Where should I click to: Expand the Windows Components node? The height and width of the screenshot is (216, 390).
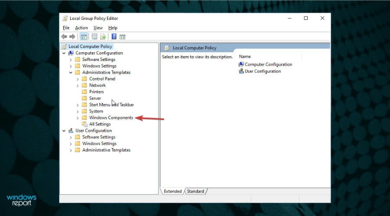pyautogui.click(x=78, y=118)
